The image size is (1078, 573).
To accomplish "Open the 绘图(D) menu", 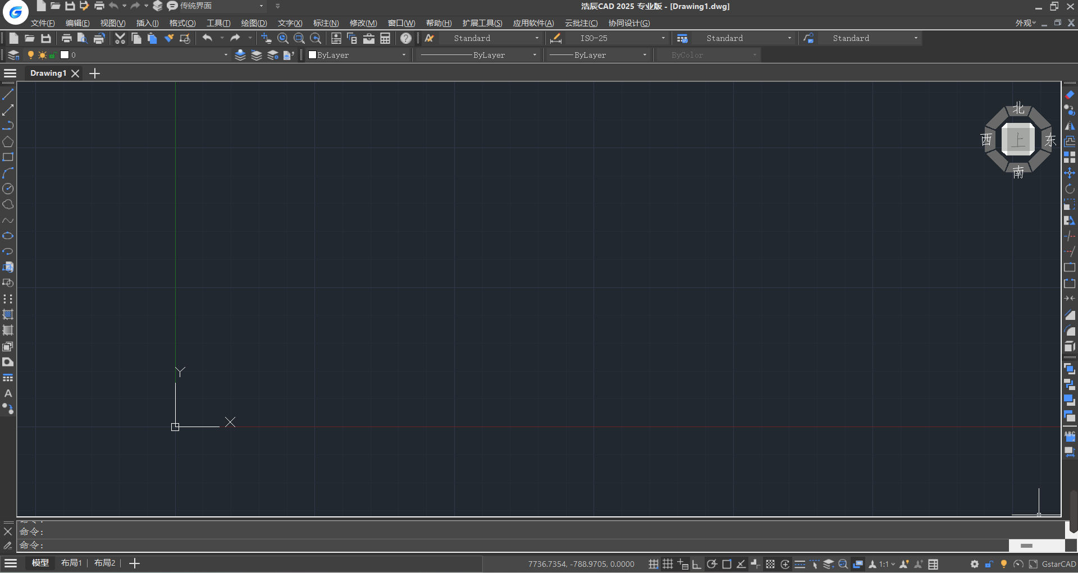I will [254, 23].
